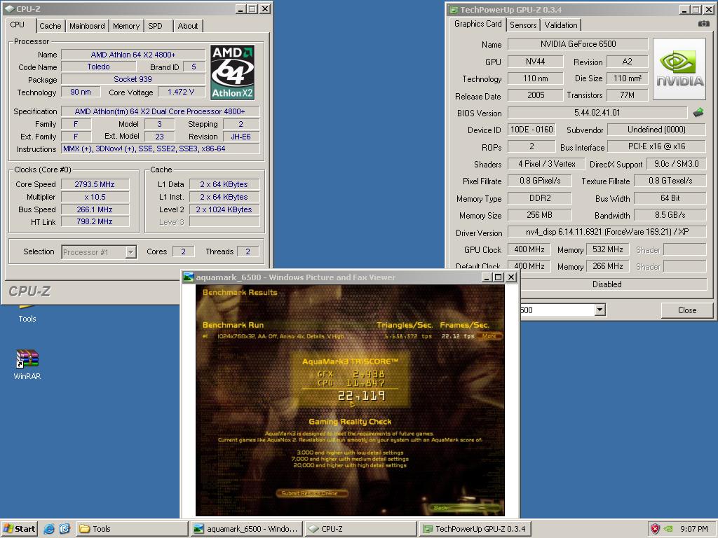Screen dimensions: 718x538
Task: Open the About tab in CPU-Z
Action: [x=188, y=26]
